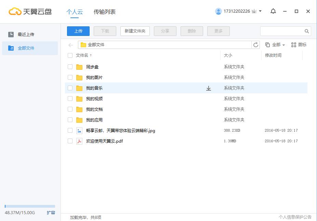317x221 pixels.
Task: Click the 同步盘 folder icon
Action: tap(79, 67)
